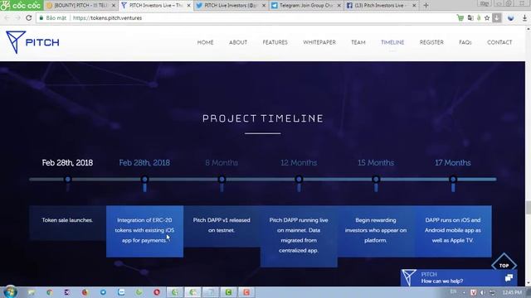Click the EN language indicator in system tray
Viewport: 531px width, 298px height.
tap(453, 291)
